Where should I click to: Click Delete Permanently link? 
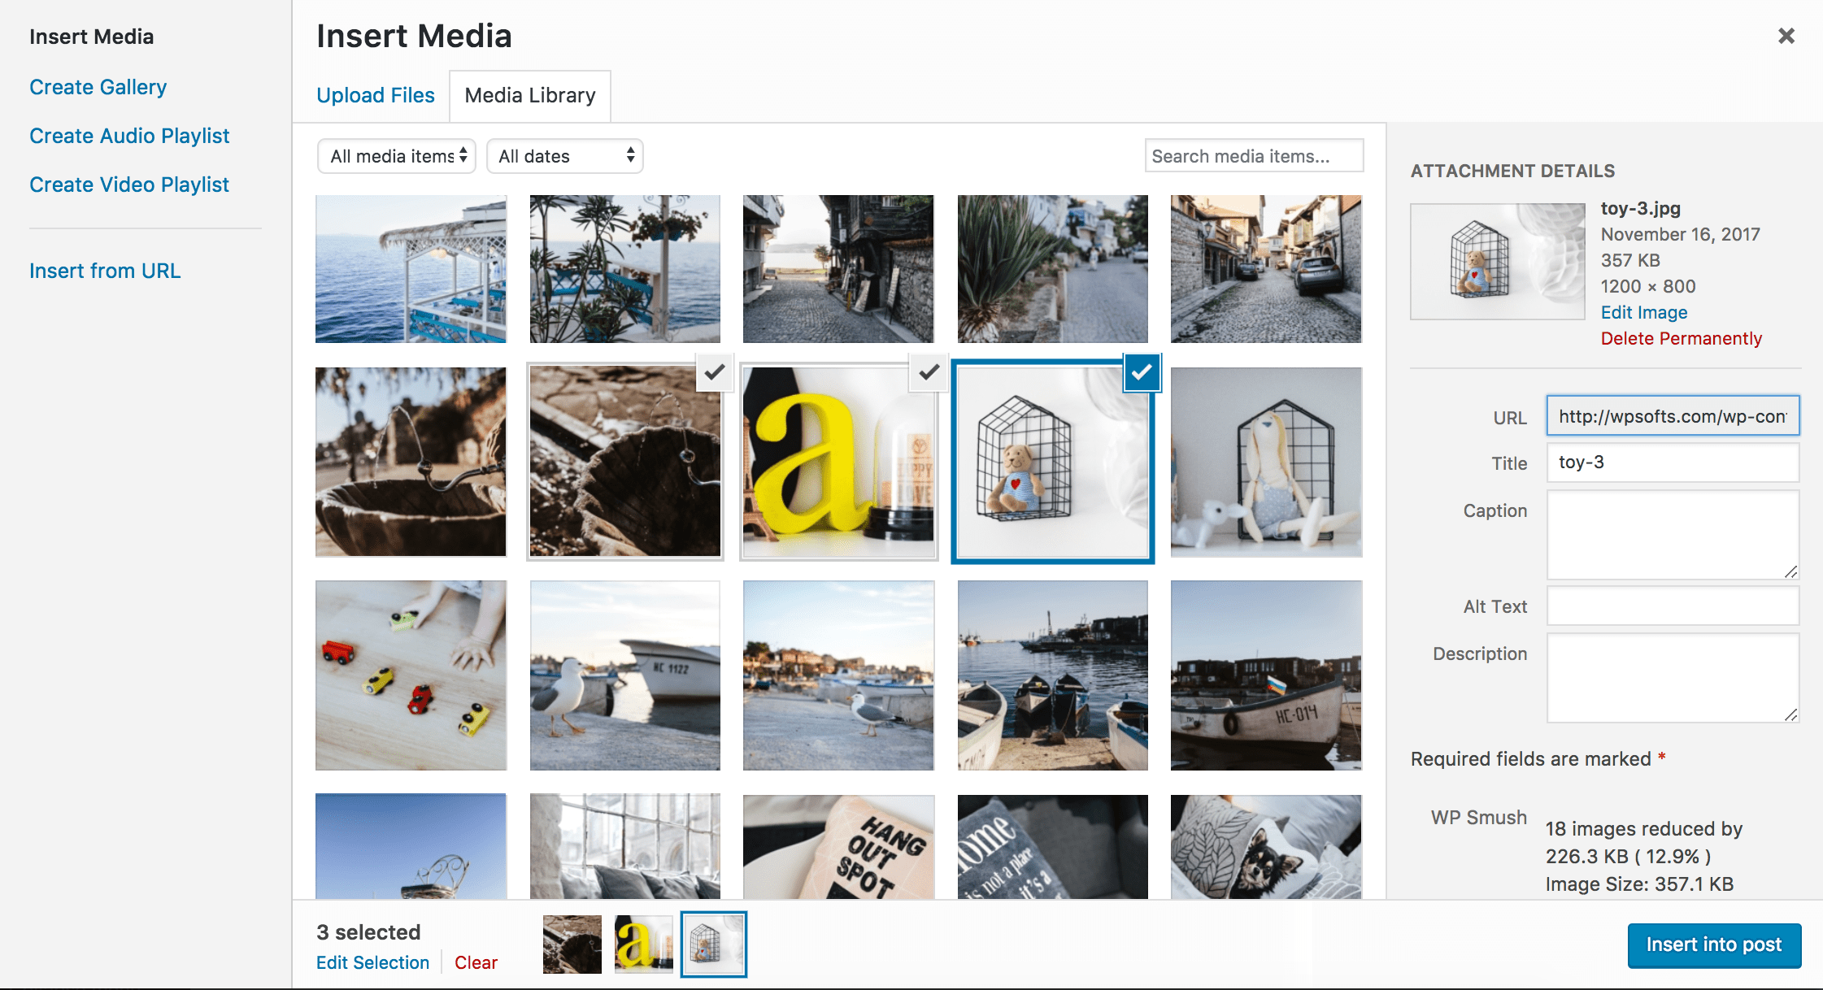(1681, 338)
